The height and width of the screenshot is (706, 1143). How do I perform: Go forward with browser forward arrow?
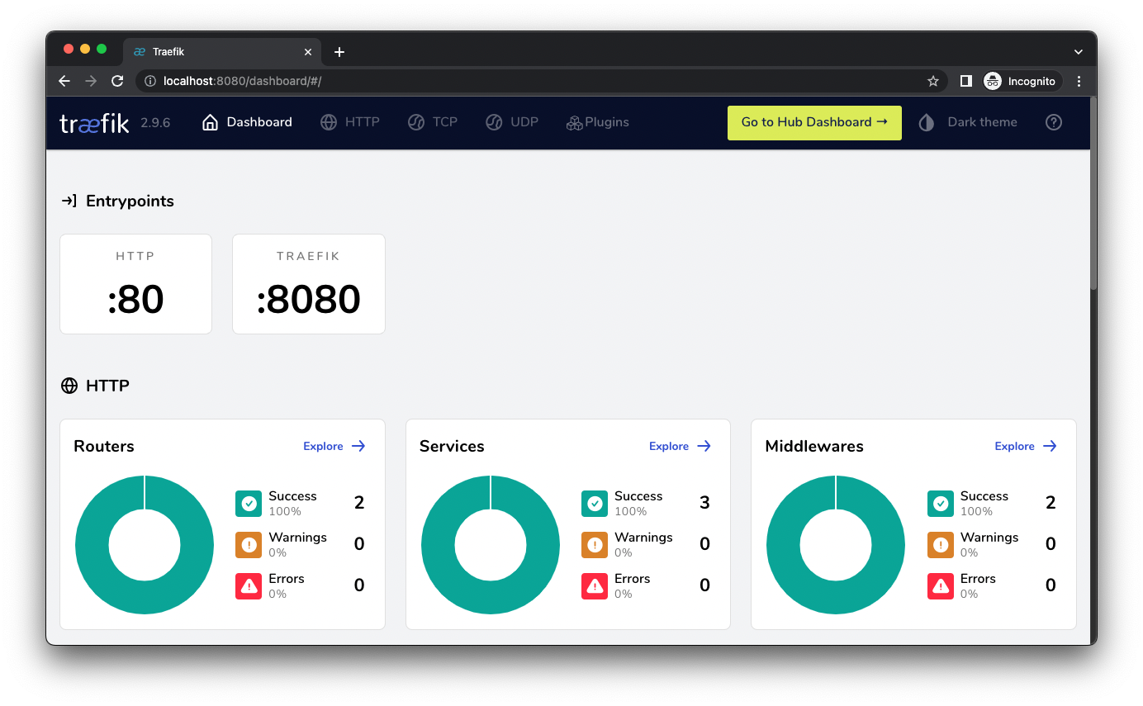[x=91, y=81]
